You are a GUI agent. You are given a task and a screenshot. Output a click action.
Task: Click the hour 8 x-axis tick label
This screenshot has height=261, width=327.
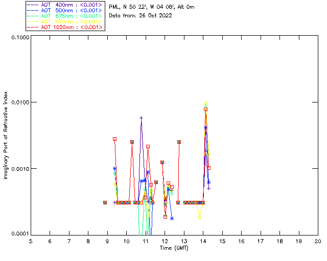pyautogui.click(x=88, y=241)
